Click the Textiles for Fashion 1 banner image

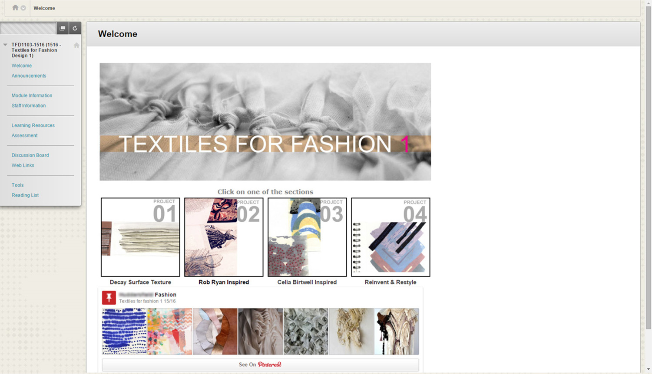tap(265, 121)
